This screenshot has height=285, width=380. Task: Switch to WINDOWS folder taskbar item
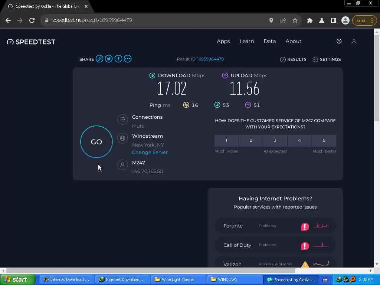[234, 280]
